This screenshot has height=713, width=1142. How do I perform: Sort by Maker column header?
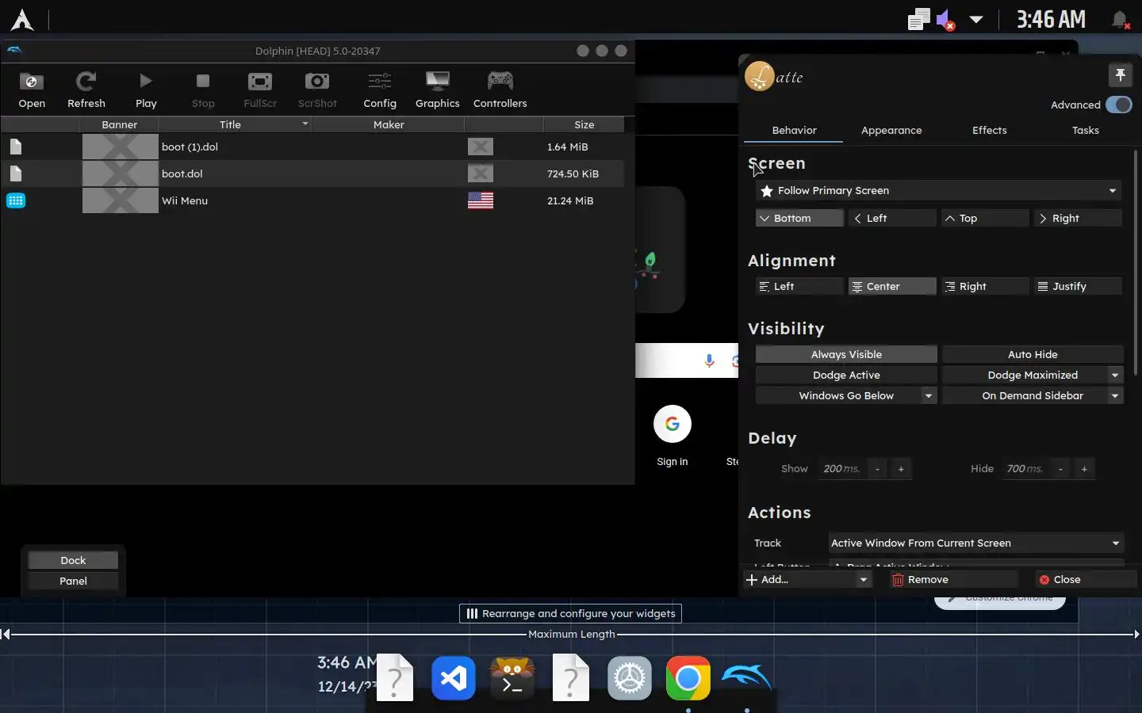coord(389,124)
